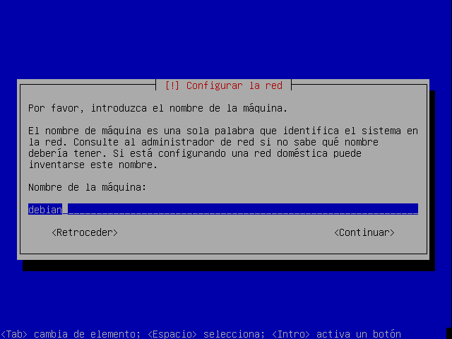The width and height of the screenshot is (452, 339).
Task: Click the 'selecciona;' word in the help bar
Action: [234, 334]
